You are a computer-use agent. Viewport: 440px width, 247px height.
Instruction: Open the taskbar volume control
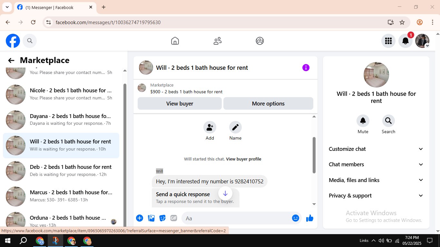(x=381, y=241)
